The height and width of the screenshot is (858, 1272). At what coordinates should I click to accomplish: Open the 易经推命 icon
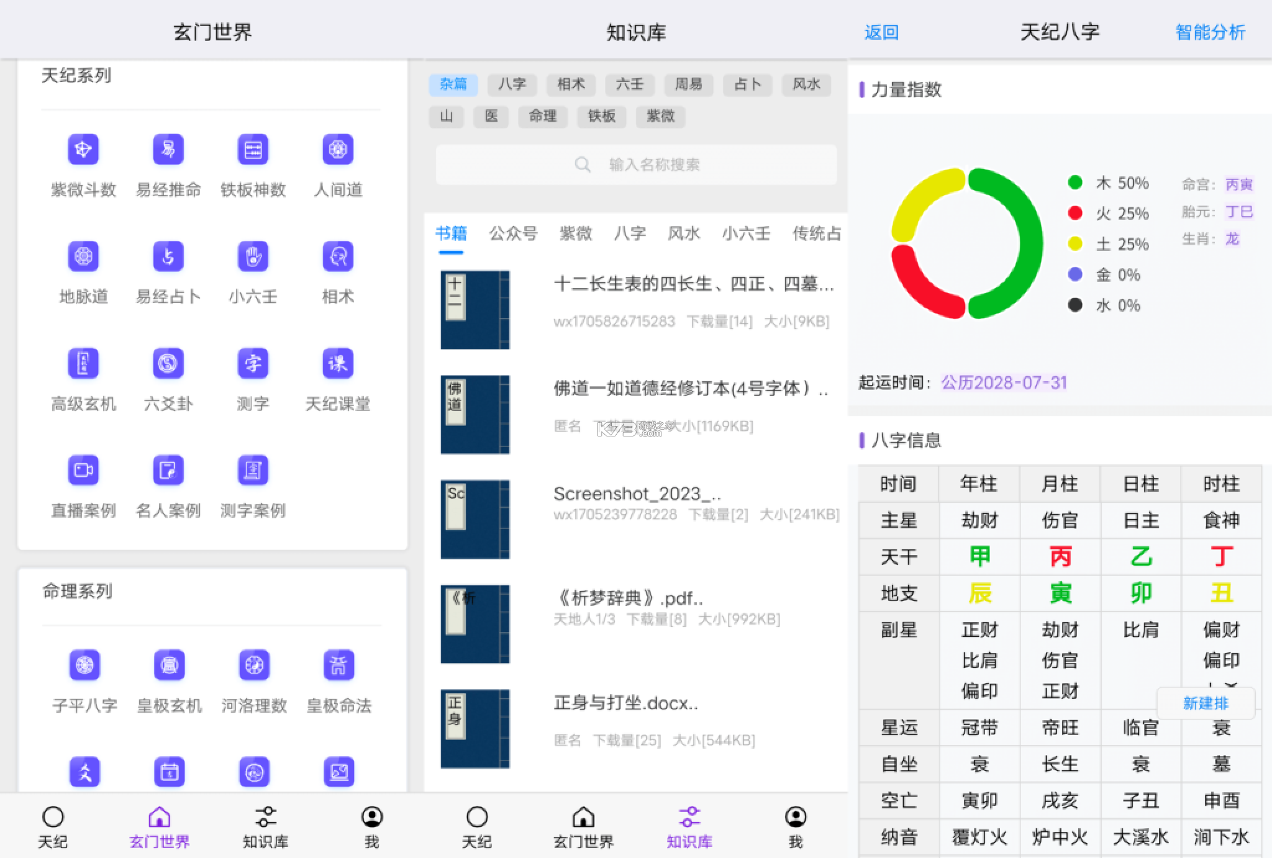[x=168, y=150]
